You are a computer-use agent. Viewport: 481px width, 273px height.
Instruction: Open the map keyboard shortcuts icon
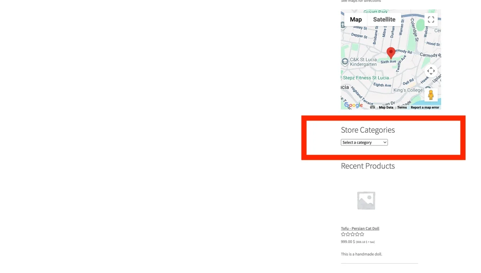(x=372, y=107)
